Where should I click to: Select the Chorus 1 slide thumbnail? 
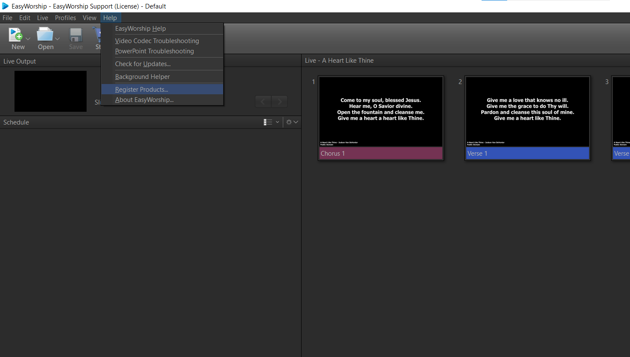tap(381, 112)
